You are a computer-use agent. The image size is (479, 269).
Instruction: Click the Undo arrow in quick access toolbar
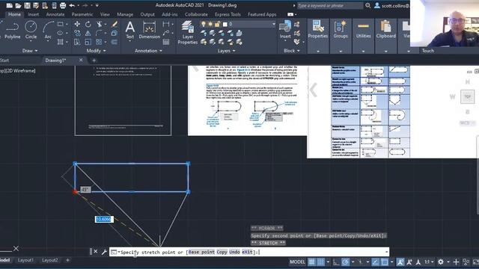coord(72,5)
